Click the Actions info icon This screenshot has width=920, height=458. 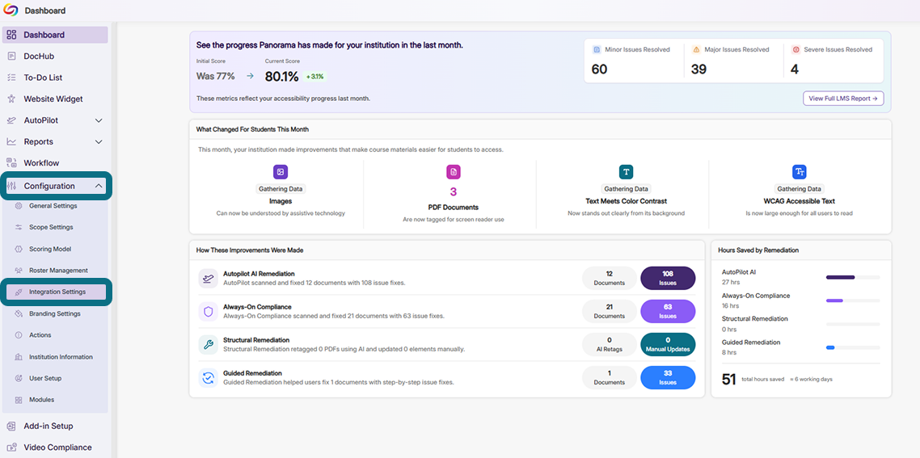click(18, 335)
